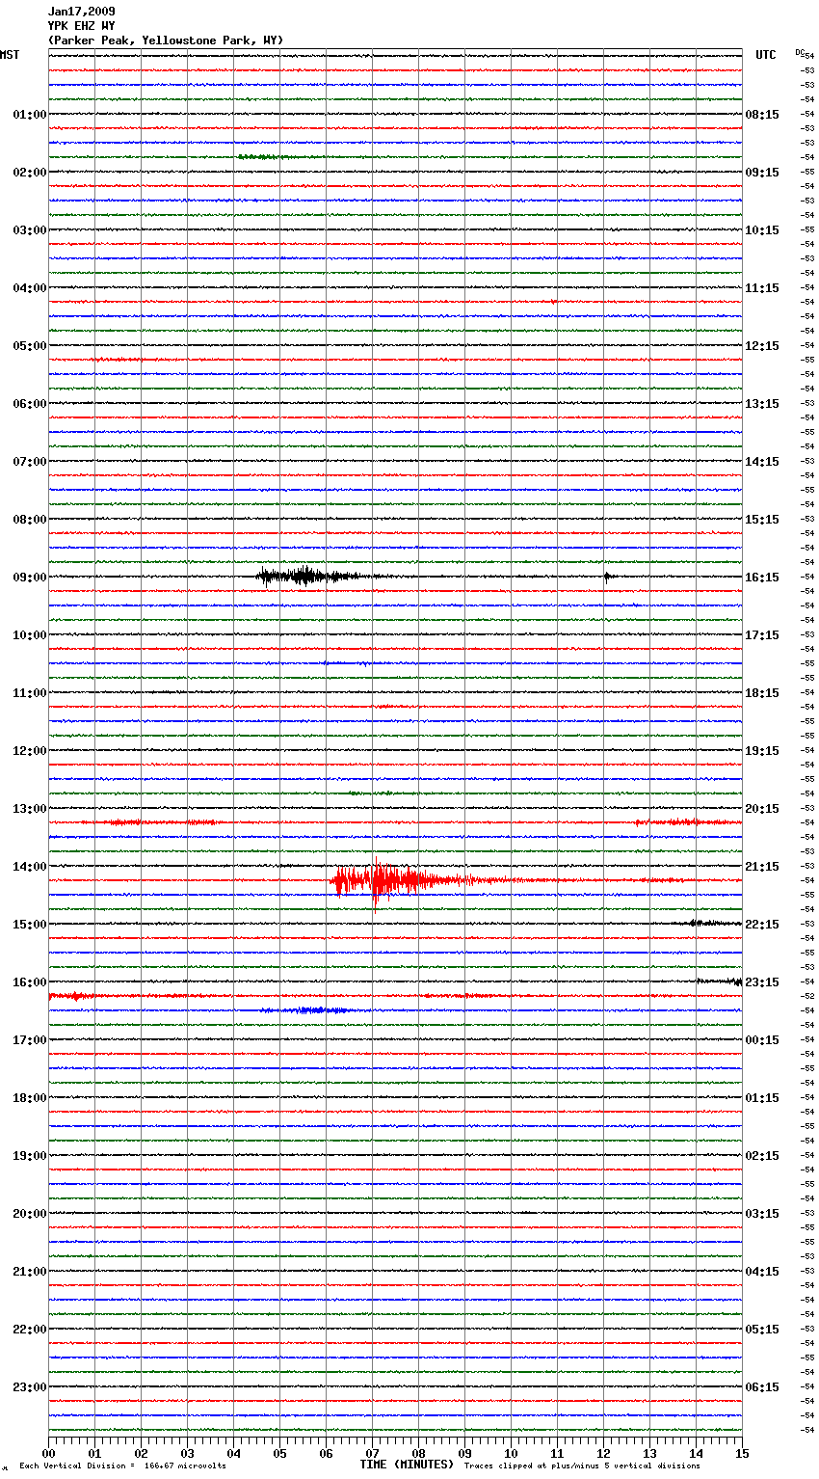Click the 14:15 UTC time label
Image resolution: width=819 pixels, height=1479 pixels.
(762, 462)
